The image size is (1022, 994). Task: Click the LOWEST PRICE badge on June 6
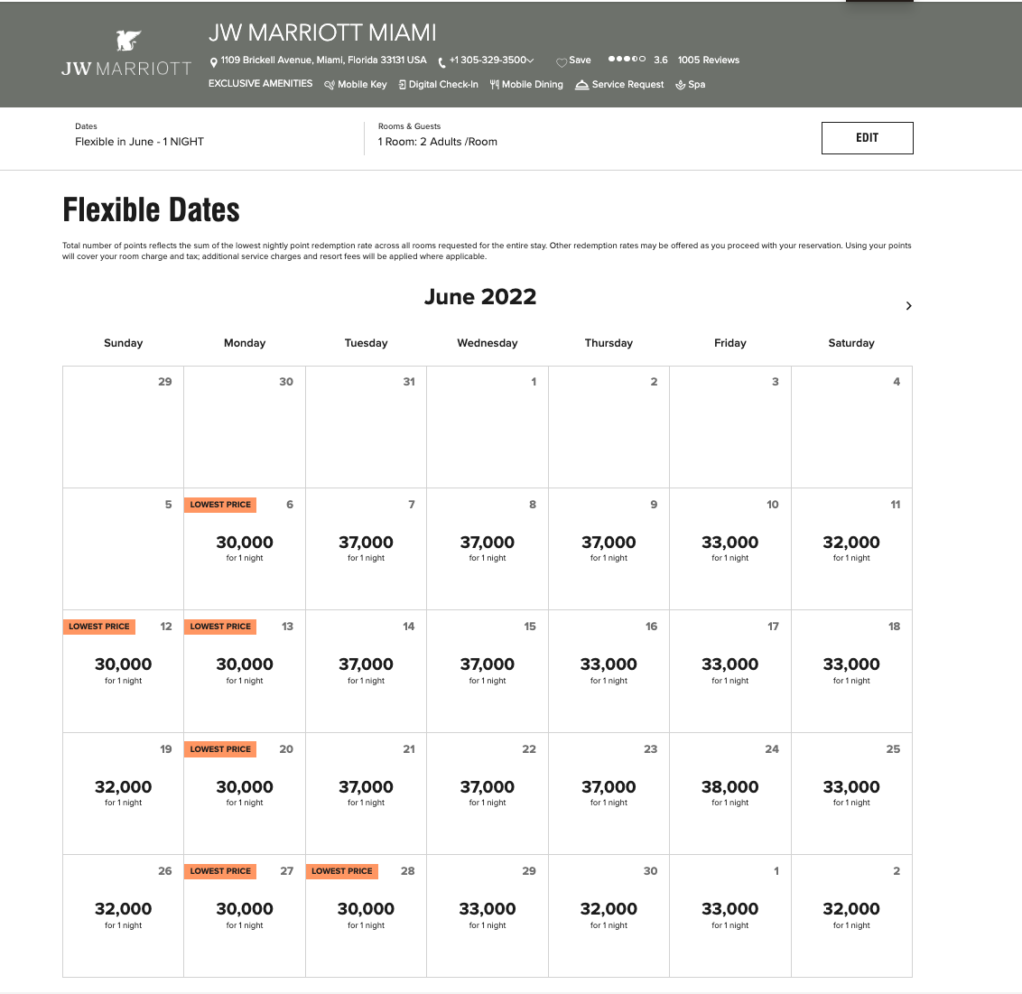click(x=220, y=505)
